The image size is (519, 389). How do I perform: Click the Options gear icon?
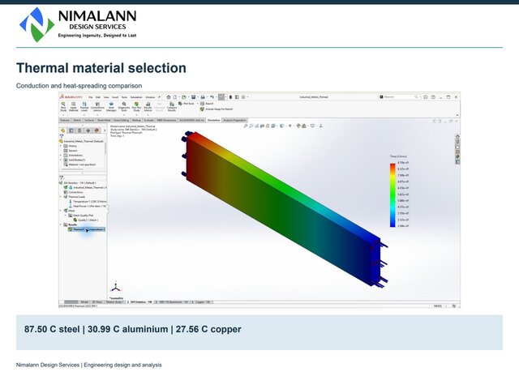(x=243, y=97)
